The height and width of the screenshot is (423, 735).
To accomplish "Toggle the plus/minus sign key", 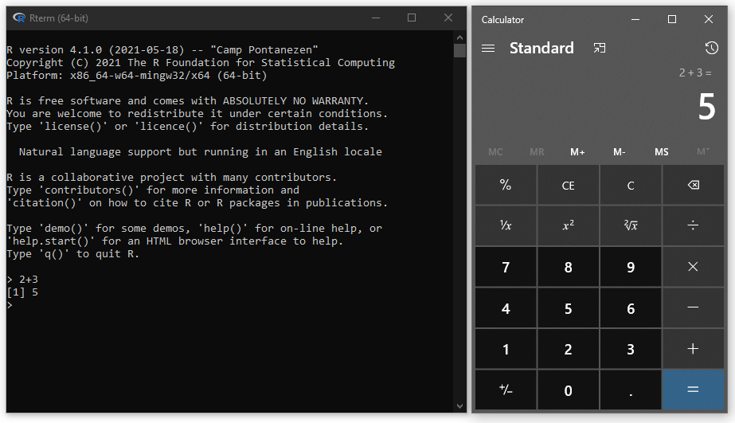I will [506, 390].
